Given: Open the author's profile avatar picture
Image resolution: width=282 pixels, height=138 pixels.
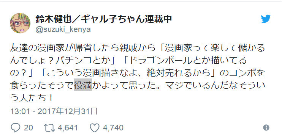Looking at the screenshot, I should 20,23.
